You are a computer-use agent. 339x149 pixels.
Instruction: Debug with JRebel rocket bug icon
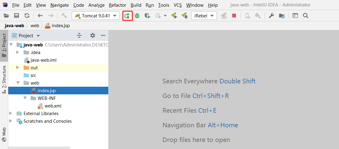click(x=184, y=16)
